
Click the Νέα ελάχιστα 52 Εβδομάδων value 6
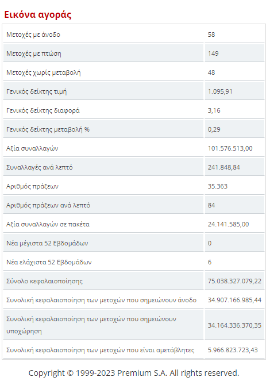pos(210,262)
